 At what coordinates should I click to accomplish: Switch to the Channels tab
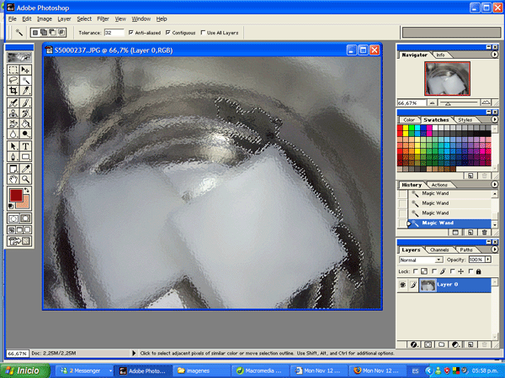click(x=439, y=249)
